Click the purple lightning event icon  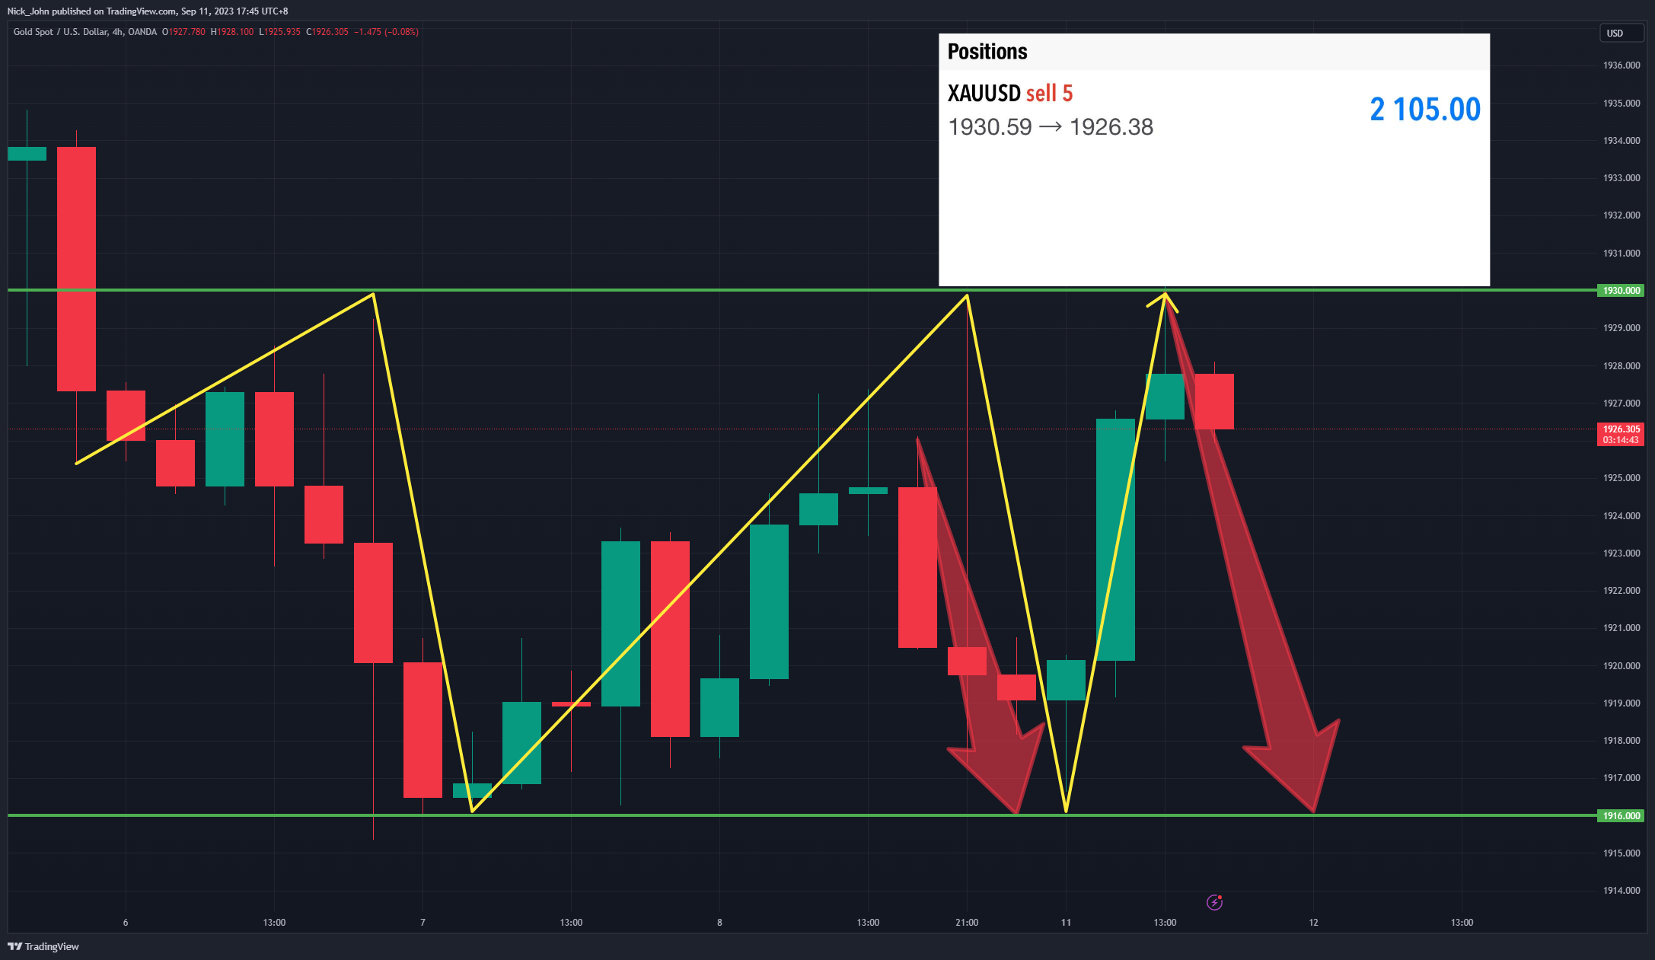pyautogui.click(x=1214, y=902)
